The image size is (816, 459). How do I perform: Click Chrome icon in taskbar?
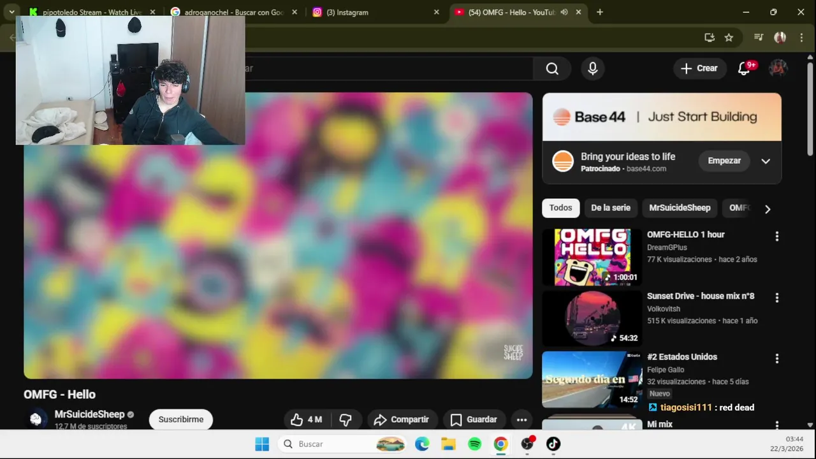[x=501, y=444]
